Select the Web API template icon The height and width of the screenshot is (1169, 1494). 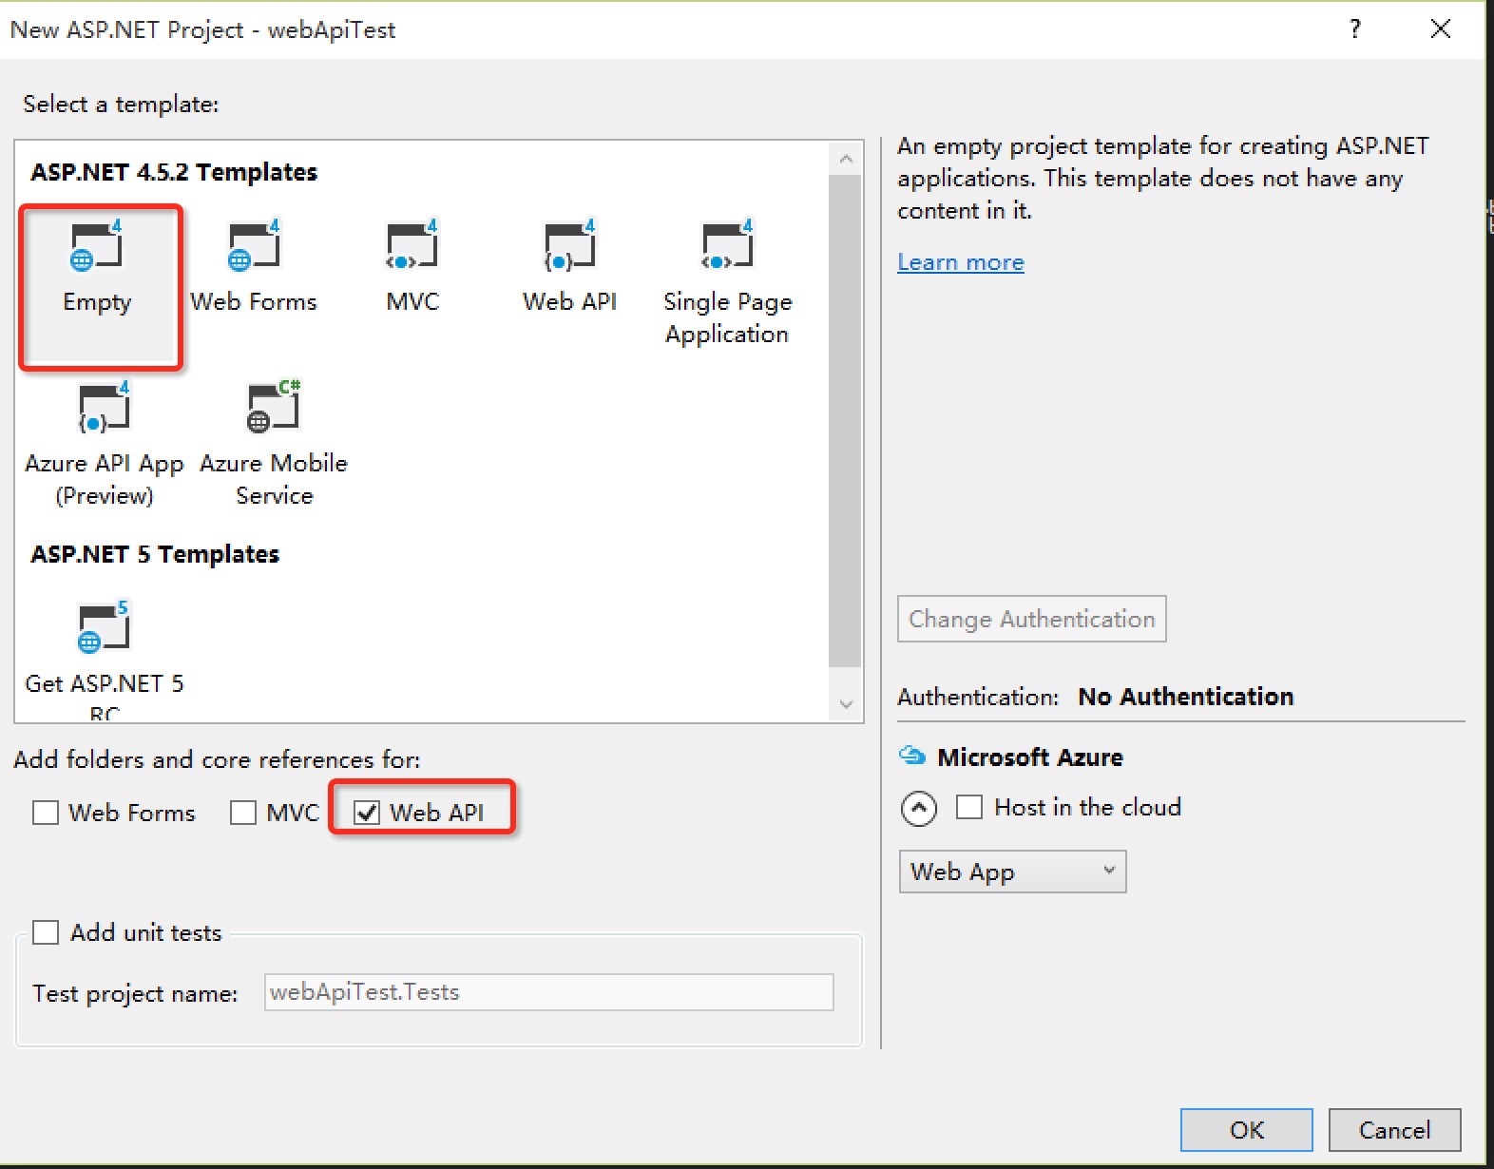coord(570,245)
